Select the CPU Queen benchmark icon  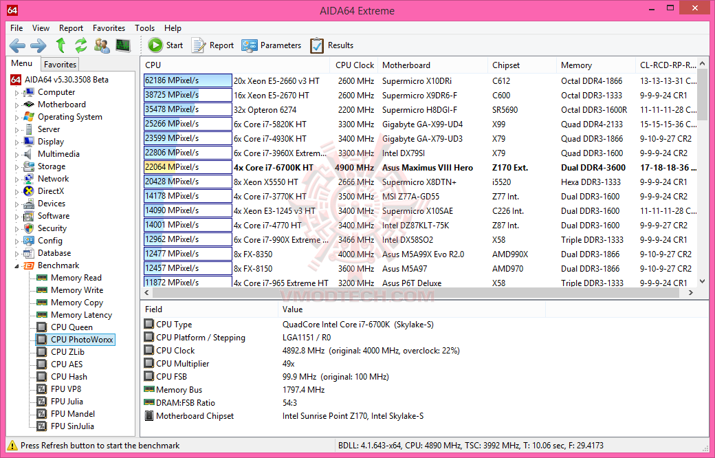tap(42, 327)
